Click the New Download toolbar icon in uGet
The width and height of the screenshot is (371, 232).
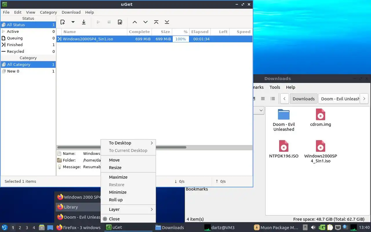[x=62, y=22]
